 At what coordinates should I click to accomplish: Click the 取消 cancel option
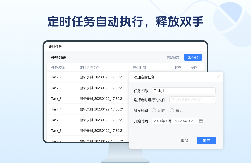(x=185, y=141)
